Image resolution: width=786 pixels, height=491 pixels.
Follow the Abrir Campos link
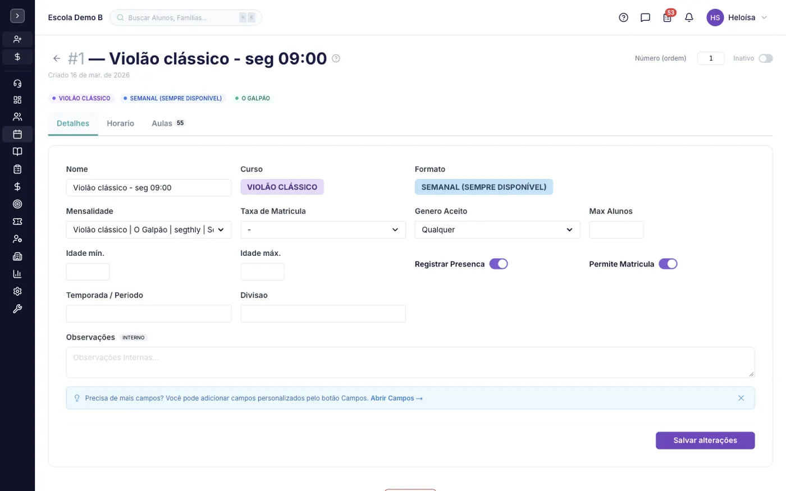tap(396, 398)
